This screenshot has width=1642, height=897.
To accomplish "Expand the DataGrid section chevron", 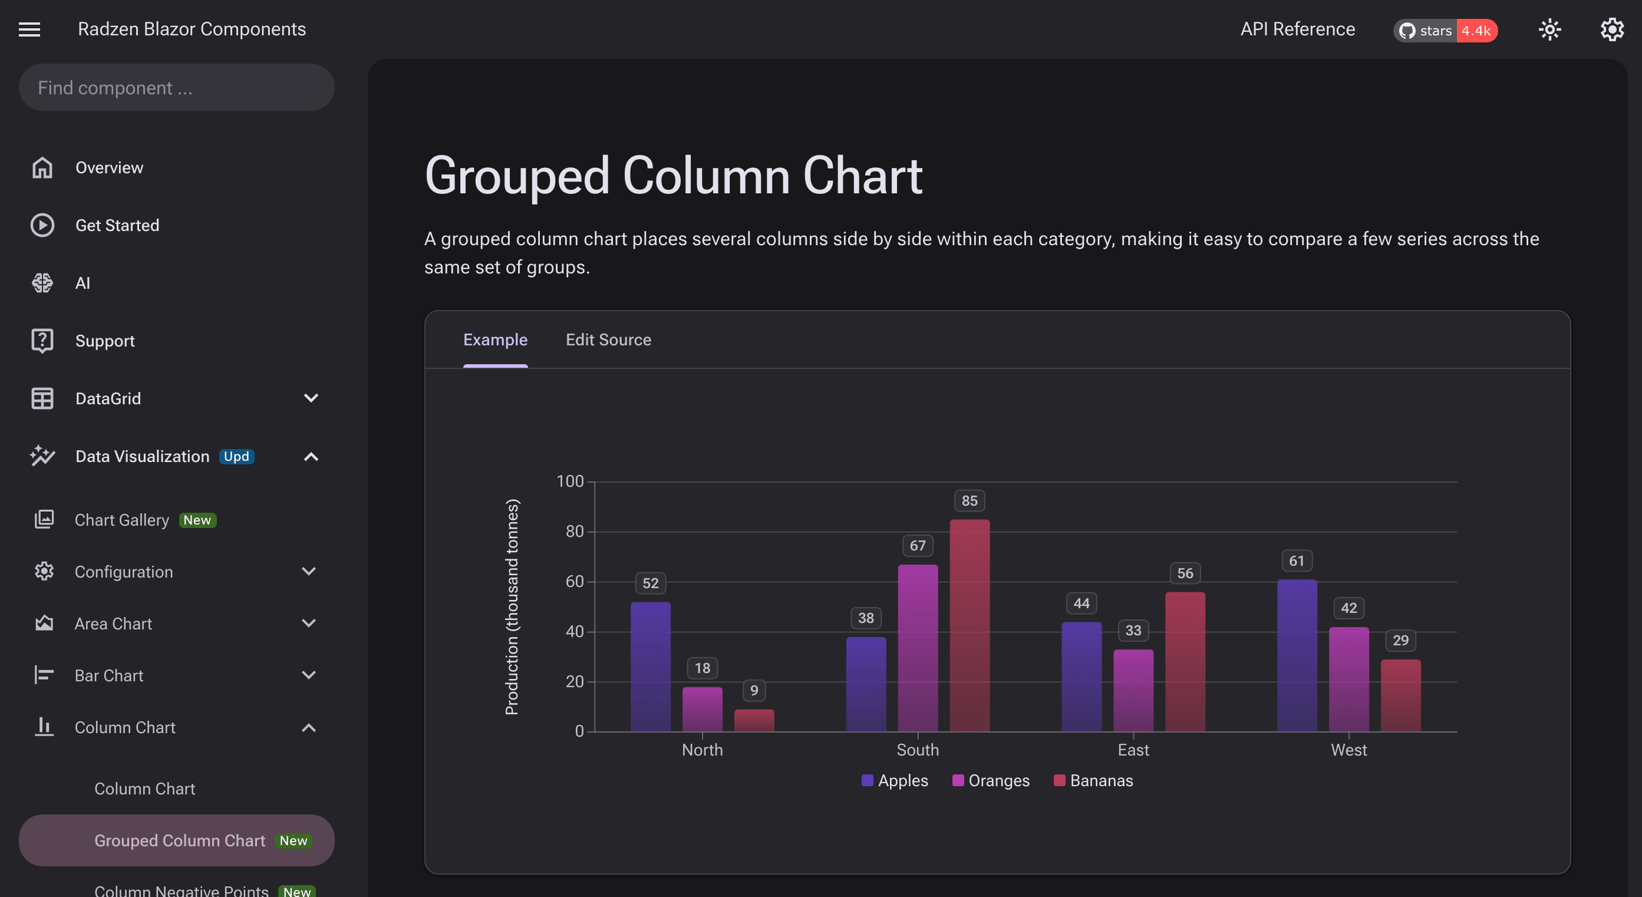I will click(x=311, y=398).
